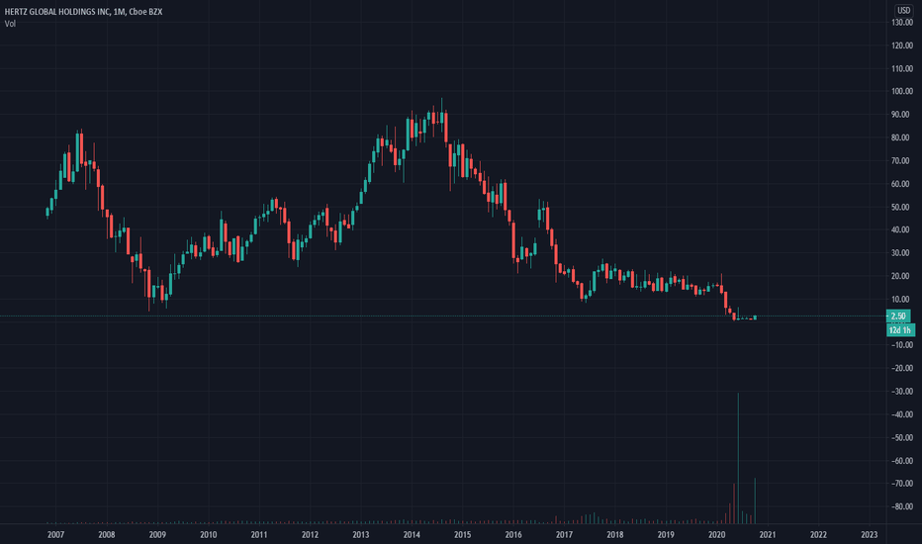
Task: Click the -20.00 price axis label
Action: [x=902, y=368]
